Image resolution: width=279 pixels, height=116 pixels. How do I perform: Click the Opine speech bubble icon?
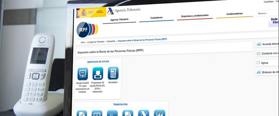click(x=258, y=63)
